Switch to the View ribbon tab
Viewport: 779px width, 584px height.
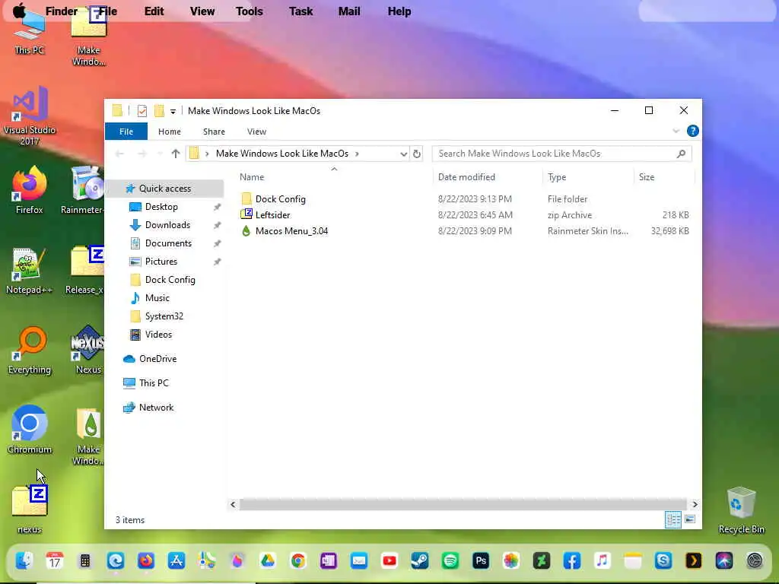(256, 132)
